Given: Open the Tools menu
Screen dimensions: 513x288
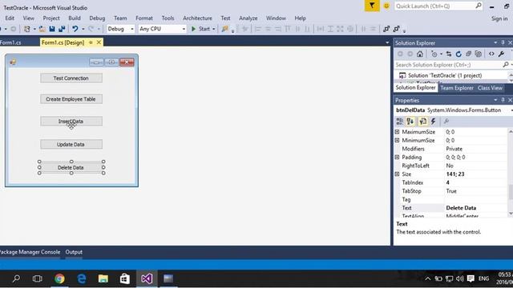Looking at the screenshot, I should click(168, 18).
